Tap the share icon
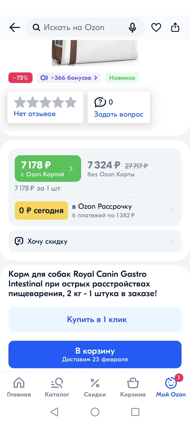This screenshot has width=190, height=422. (175, 27)
